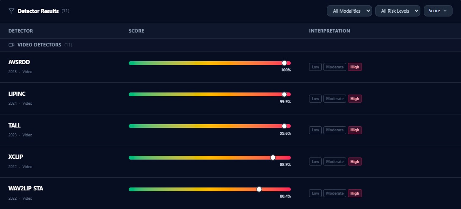This screenshot has width=461, height=209.
Task: Click the AVSRDD score slider handle
Action: 284,63
